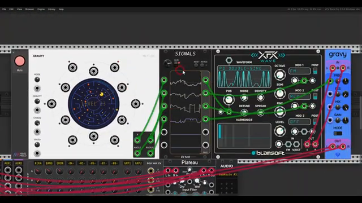Click the LEVEL knob on XFX Wave
The image size is (362, 203).
pos(280,131)
